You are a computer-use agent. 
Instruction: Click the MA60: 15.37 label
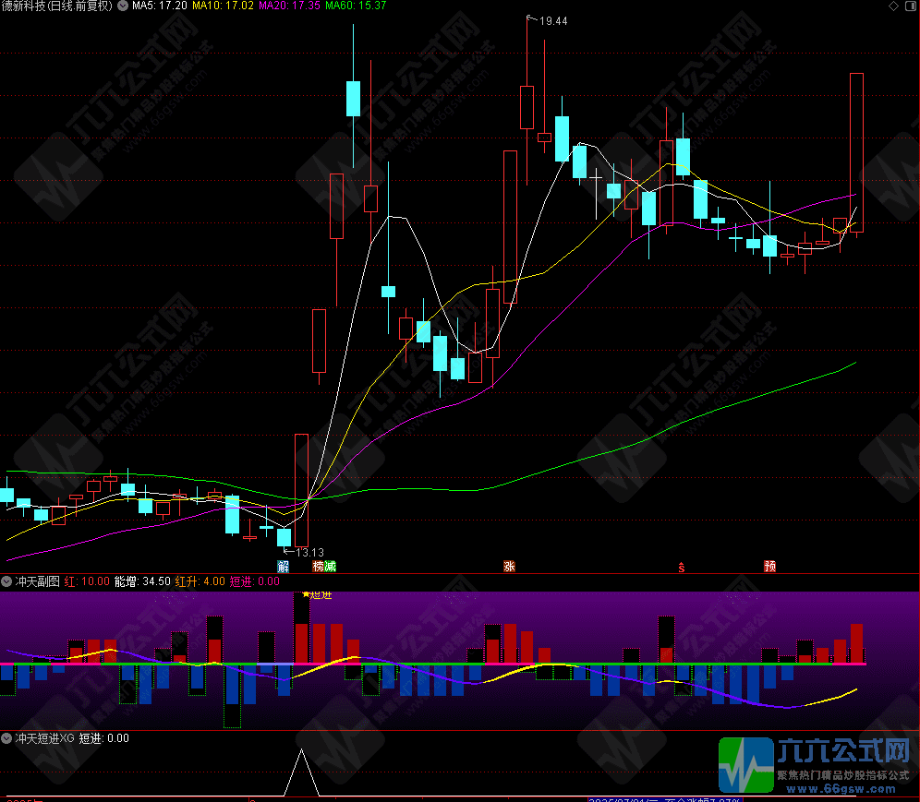click(356, 6)
